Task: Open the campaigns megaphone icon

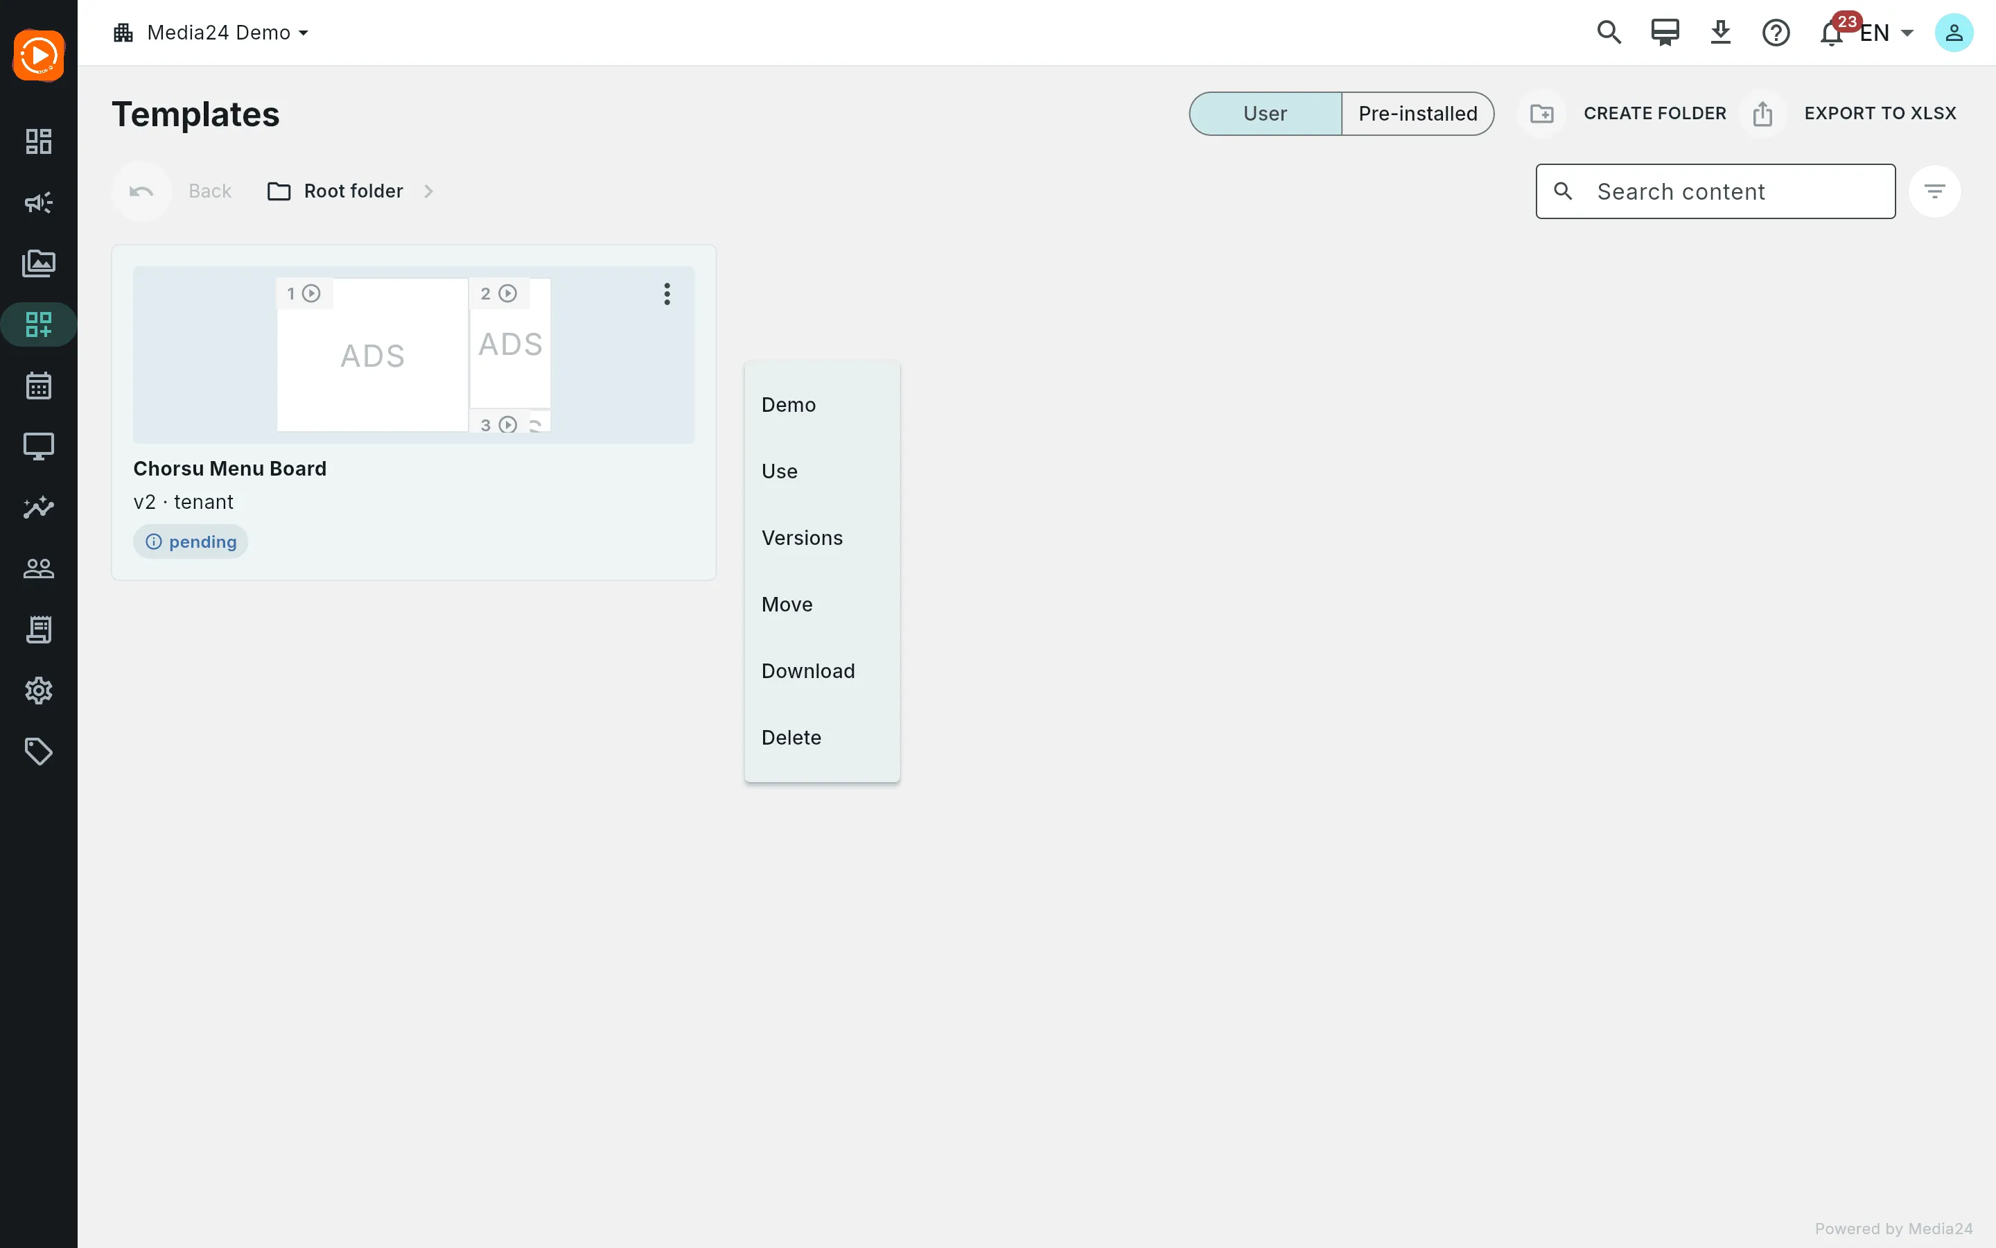Action: click(x=39, y=202)
